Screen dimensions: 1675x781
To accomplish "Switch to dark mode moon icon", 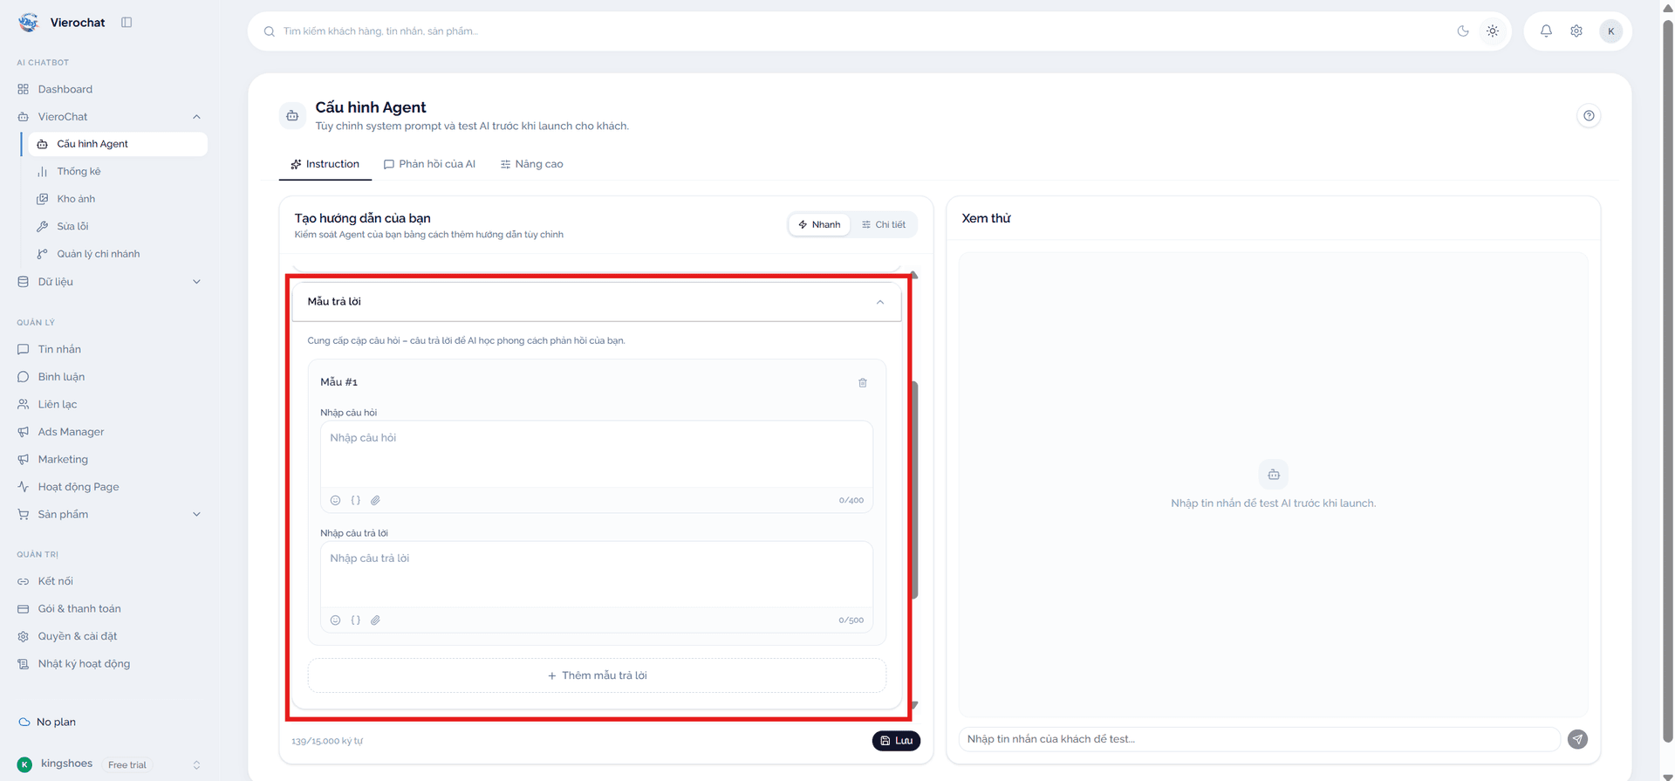I will click(x=1463, y=31).
